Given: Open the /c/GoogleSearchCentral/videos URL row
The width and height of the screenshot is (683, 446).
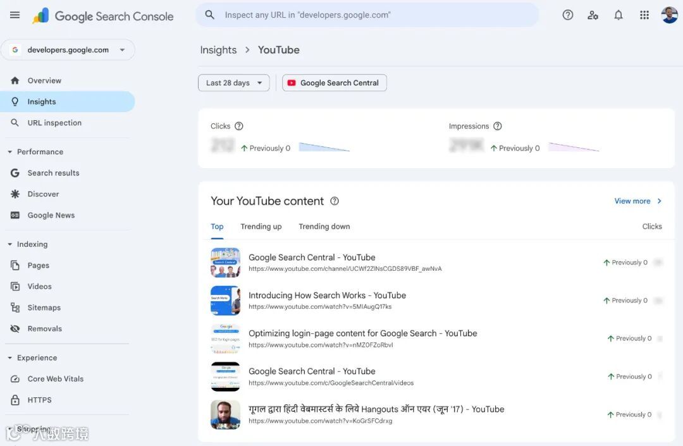Looking at the screenshot, I should click(x=436, y=376).
